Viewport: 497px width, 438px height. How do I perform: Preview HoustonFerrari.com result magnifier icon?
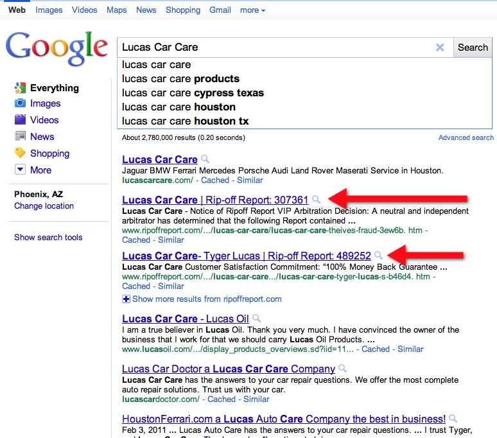(453, 418)
